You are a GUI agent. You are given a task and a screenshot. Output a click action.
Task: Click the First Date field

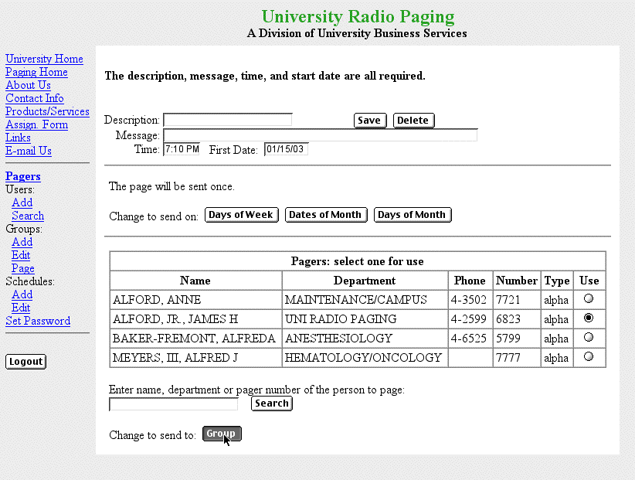tap(286, 149)
